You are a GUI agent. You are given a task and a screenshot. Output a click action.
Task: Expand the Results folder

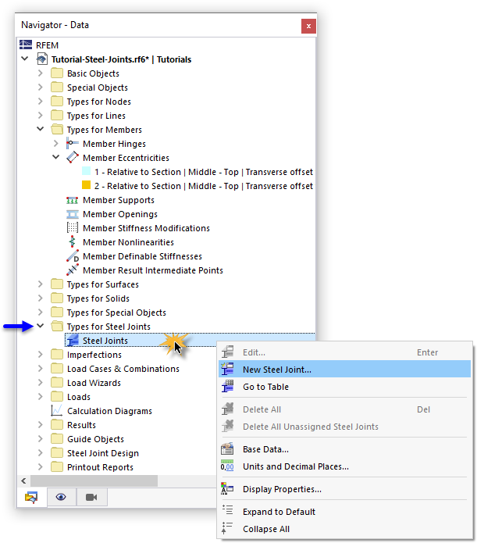[41, 424]
